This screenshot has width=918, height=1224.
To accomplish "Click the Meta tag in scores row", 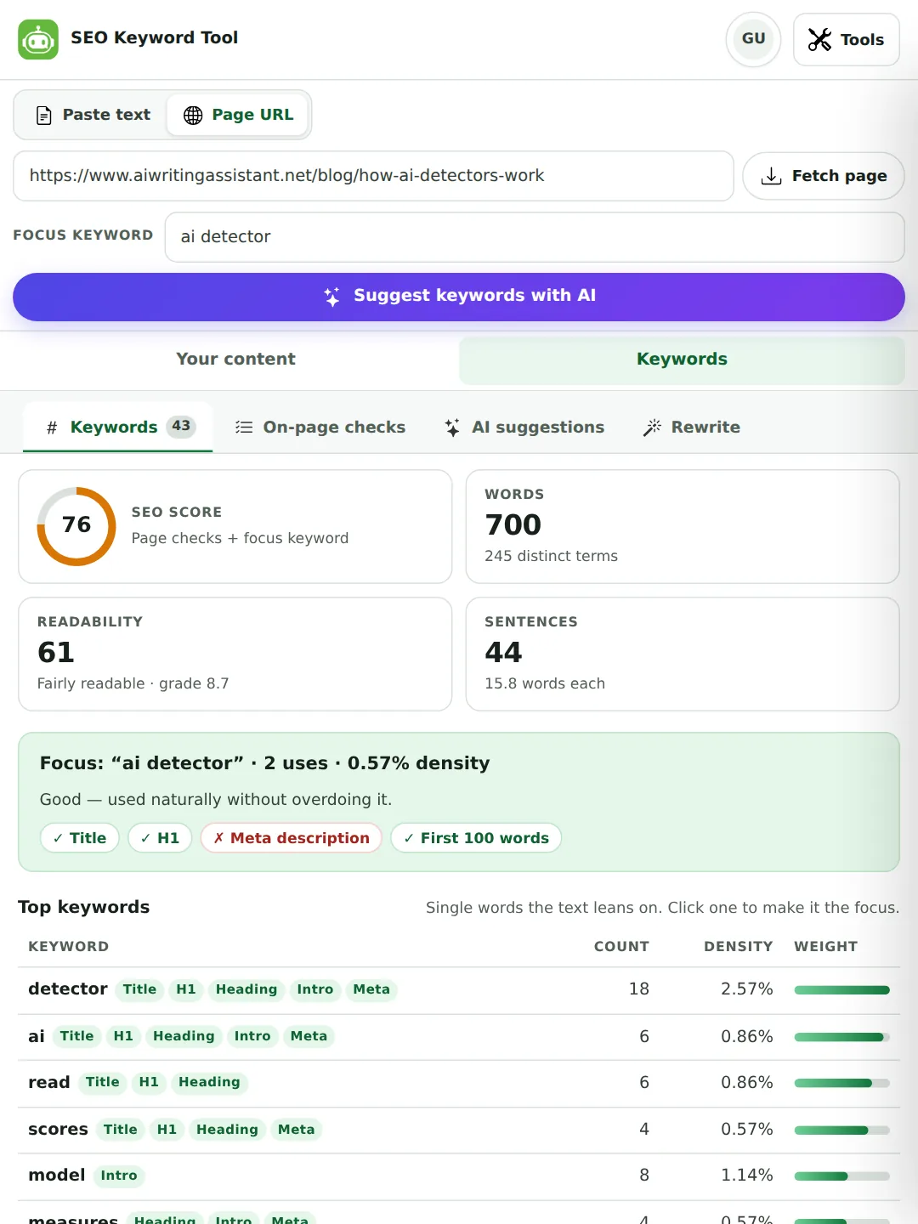I will 296,1130.
